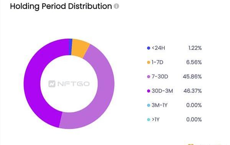Viewport: 230px width, 145px height.
Task: Select the small blue donut slice
Action: click(x=71, y=47)
